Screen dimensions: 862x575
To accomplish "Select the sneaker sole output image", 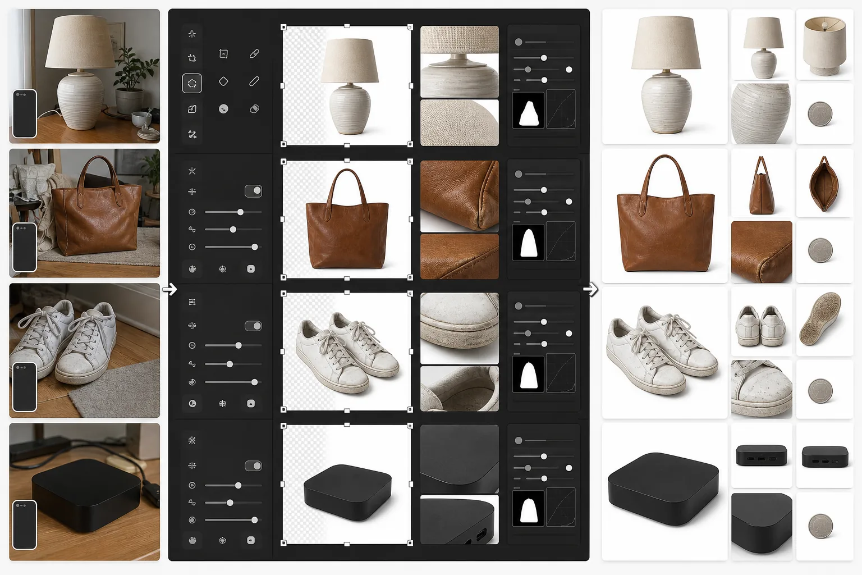I will point(824,321).
